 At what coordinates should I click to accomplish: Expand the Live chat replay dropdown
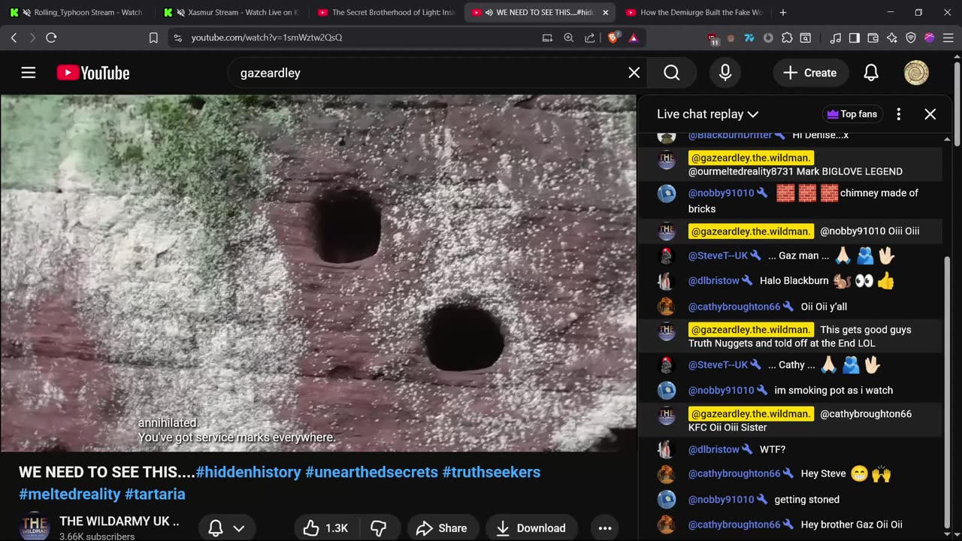(x=707, y=114)
